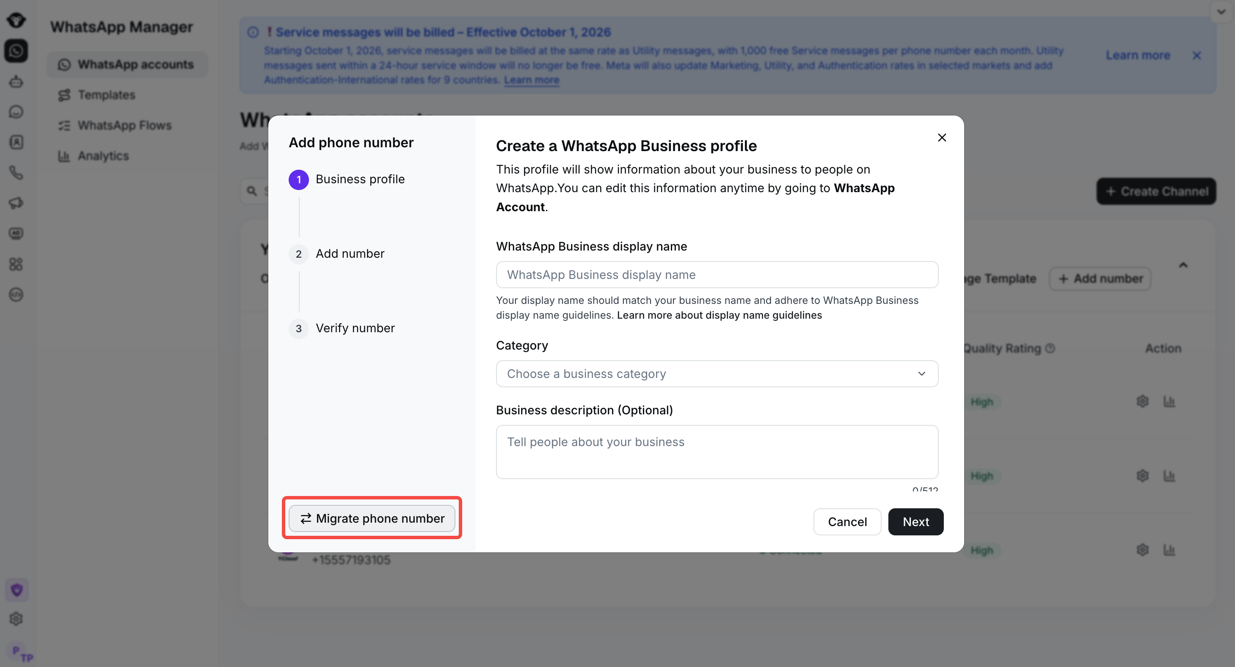Click the contacts sidebar icon
This screenshot has height=667, width=1235.
(x=17, y=143)
